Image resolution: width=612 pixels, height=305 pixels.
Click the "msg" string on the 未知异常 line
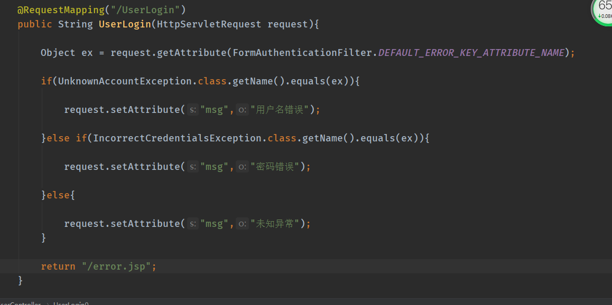(214, 224)
